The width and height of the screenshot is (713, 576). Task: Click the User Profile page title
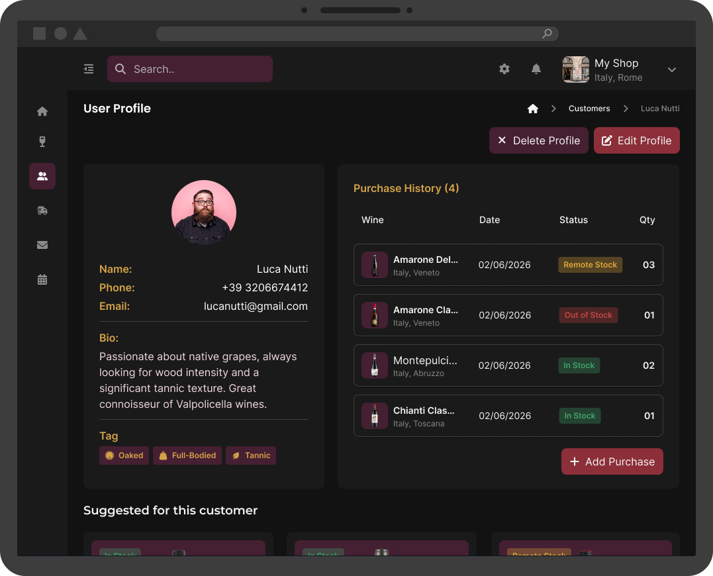[x=117, y=108]
